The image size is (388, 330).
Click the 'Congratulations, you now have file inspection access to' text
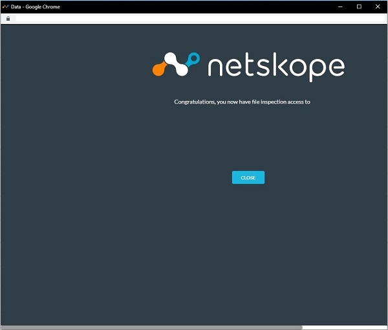point(242,102)
